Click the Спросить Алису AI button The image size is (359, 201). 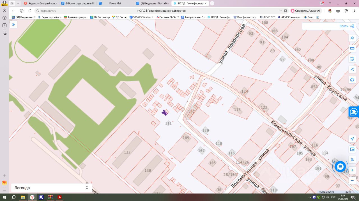tap(305, 11)
